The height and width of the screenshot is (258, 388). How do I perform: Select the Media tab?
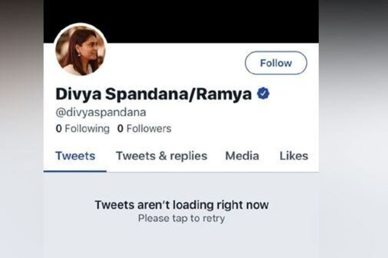tap(242, 156)
